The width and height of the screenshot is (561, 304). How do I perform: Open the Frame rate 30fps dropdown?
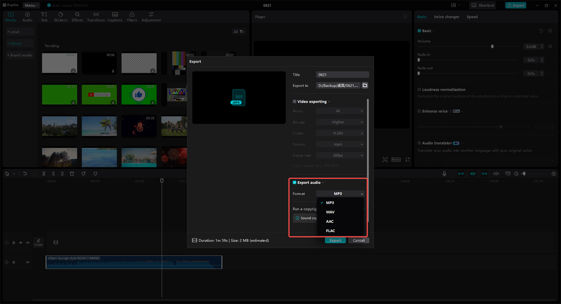(x=340, y=155)
